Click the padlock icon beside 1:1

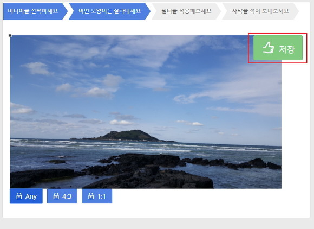91,196
